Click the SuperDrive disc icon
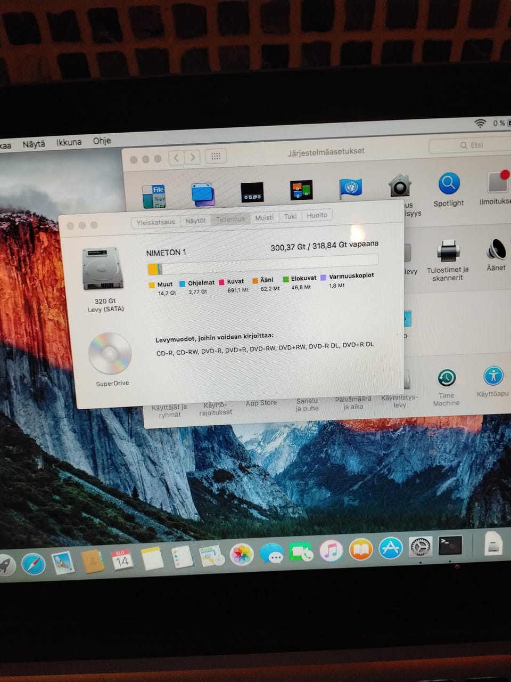 click(x=109, y=353)
